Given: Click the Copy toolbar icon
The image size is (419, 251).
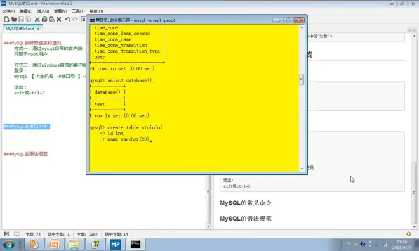Looking at the screenshot, I should (x=44, y=19).
